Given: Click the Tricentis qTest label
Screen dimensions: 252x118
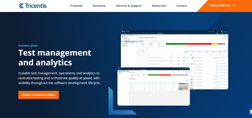Looking at the screenshot, I should tap(28, 46).
